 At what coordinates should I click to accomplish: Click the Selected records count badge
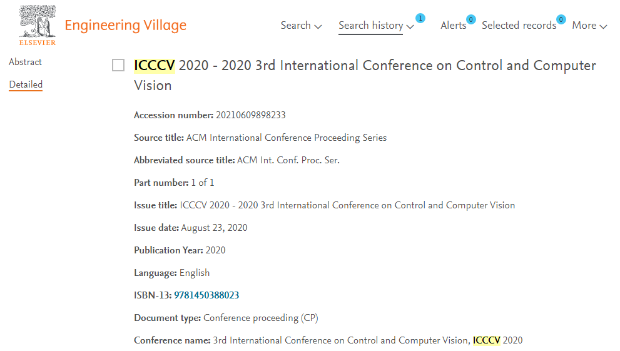[x=561, y=19]
